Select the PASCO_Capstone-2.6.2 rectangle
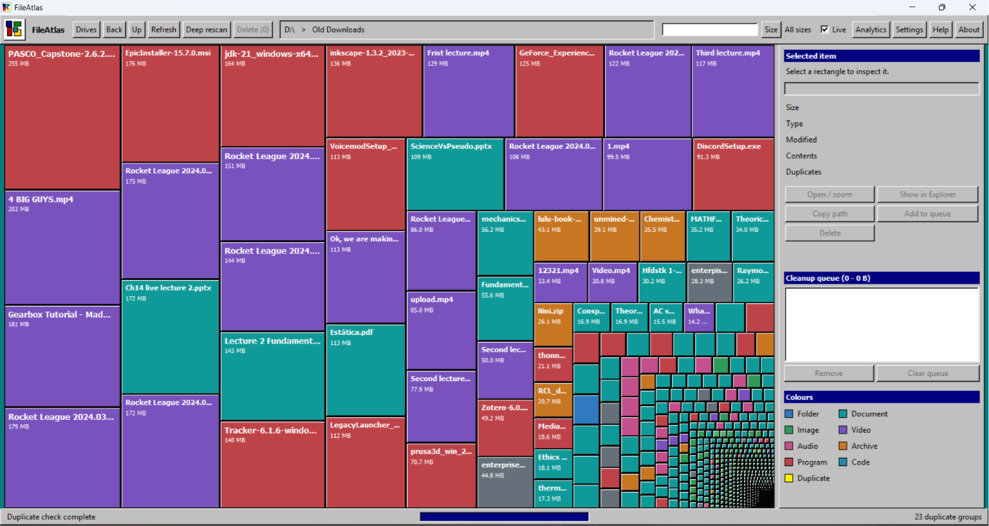989x526 pixels. (x=62, y=117)
